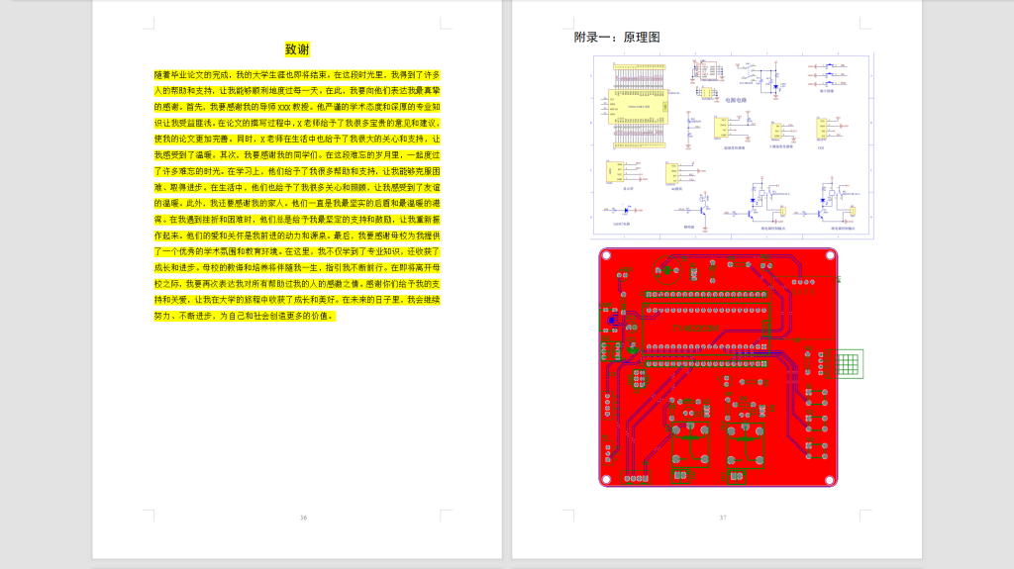Screen dimensions: 1014x569
Task: Click the 附录一：原理图 heading
Action: pyautogui.click(x=617, y=38)
